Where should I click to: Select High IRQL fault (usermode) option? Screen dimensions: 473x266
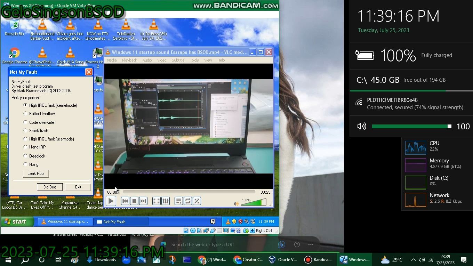[49, 139]
